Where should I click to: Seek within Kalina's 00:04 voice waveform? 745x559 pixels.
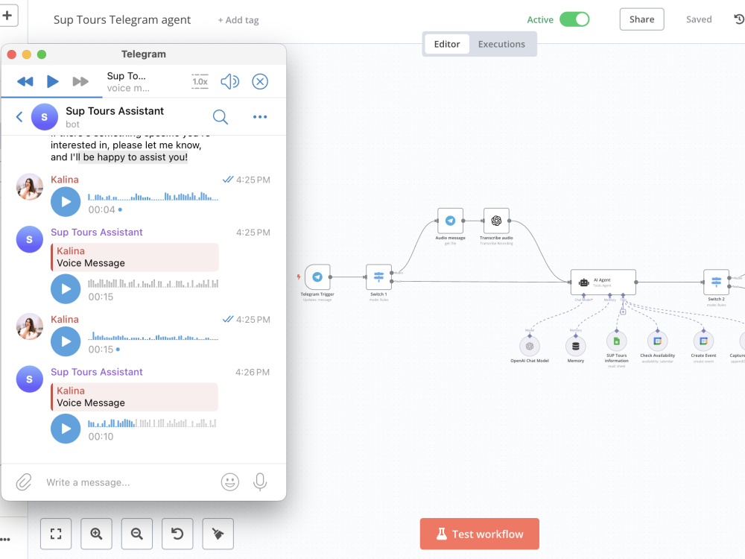tap(153, 196)
